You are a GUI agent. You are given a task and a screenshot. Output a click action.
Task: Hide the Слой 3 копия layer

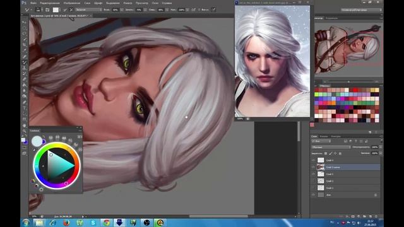point(313,167)
